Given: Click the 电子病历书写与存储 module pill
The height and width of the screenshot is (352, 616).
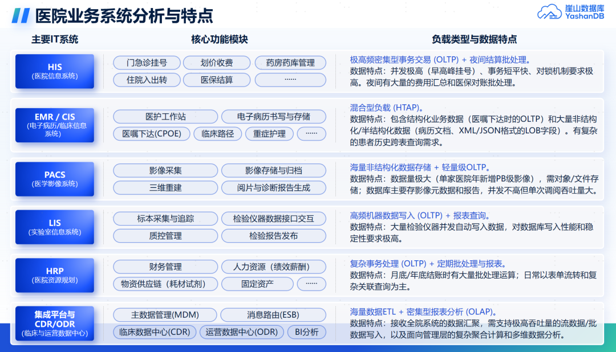Looking at the screenshot, I should coord(274,117).
